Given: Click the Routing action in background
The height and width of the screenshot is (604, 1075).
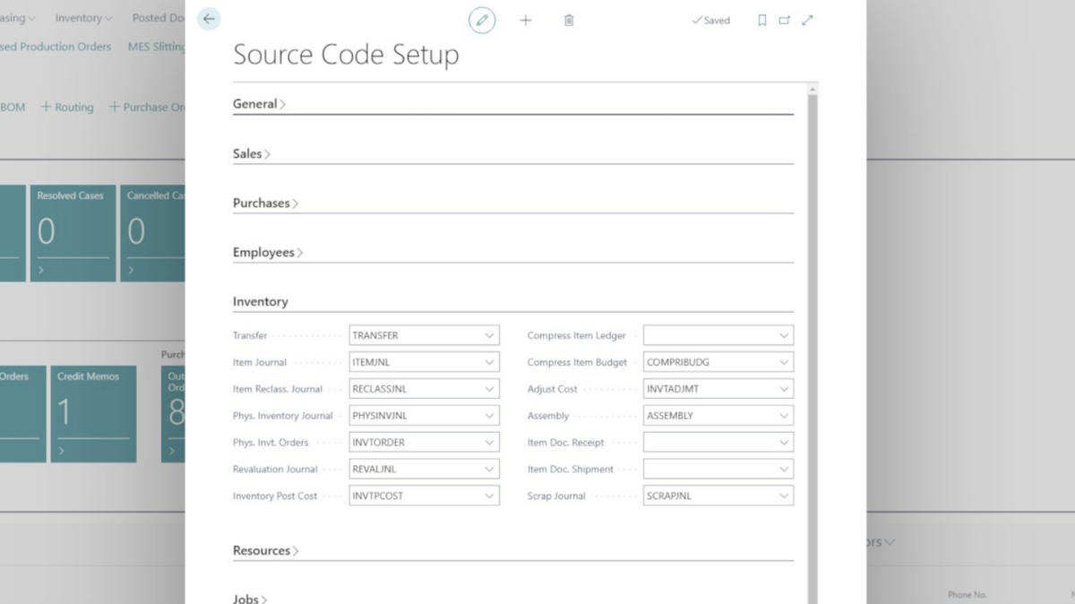Looking at the screenshot, I should [67, 108].
